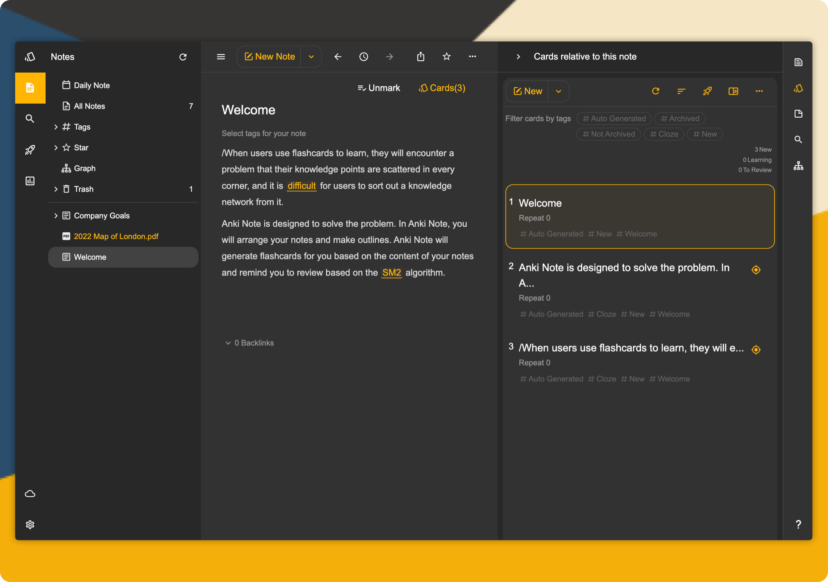Open help question mark icon
This screenshot has height=582, width=828.
pyautogui.click(x=798, y=524)
